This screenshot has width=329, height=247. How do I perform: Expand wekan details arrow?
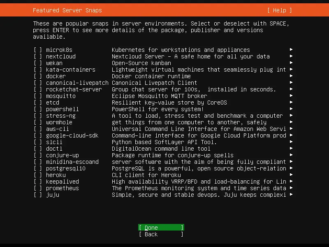pos(291,63)
